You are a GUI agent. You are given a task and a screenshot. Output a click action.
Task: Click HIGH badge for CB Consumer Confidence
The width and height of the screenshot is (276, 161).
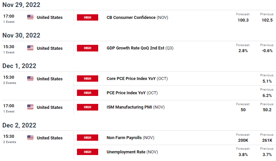88,18
